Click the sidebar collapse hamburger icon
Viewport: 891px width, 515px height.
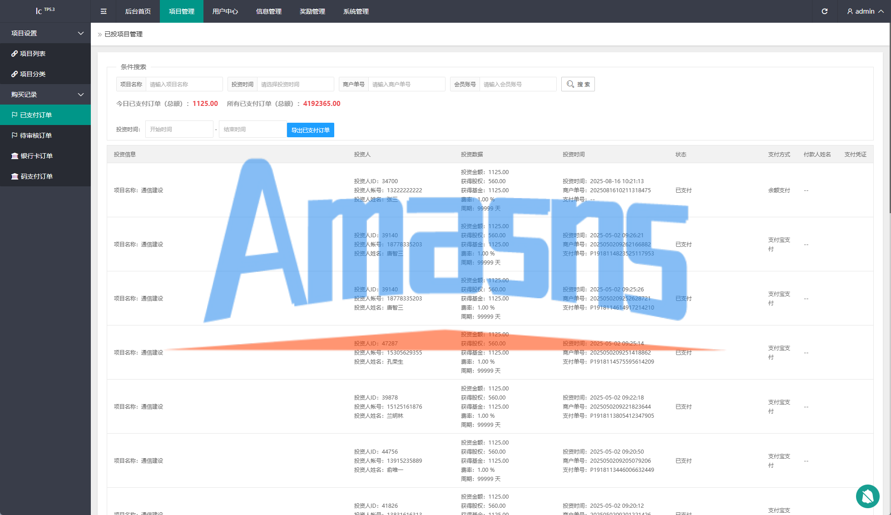pos(104,11)
